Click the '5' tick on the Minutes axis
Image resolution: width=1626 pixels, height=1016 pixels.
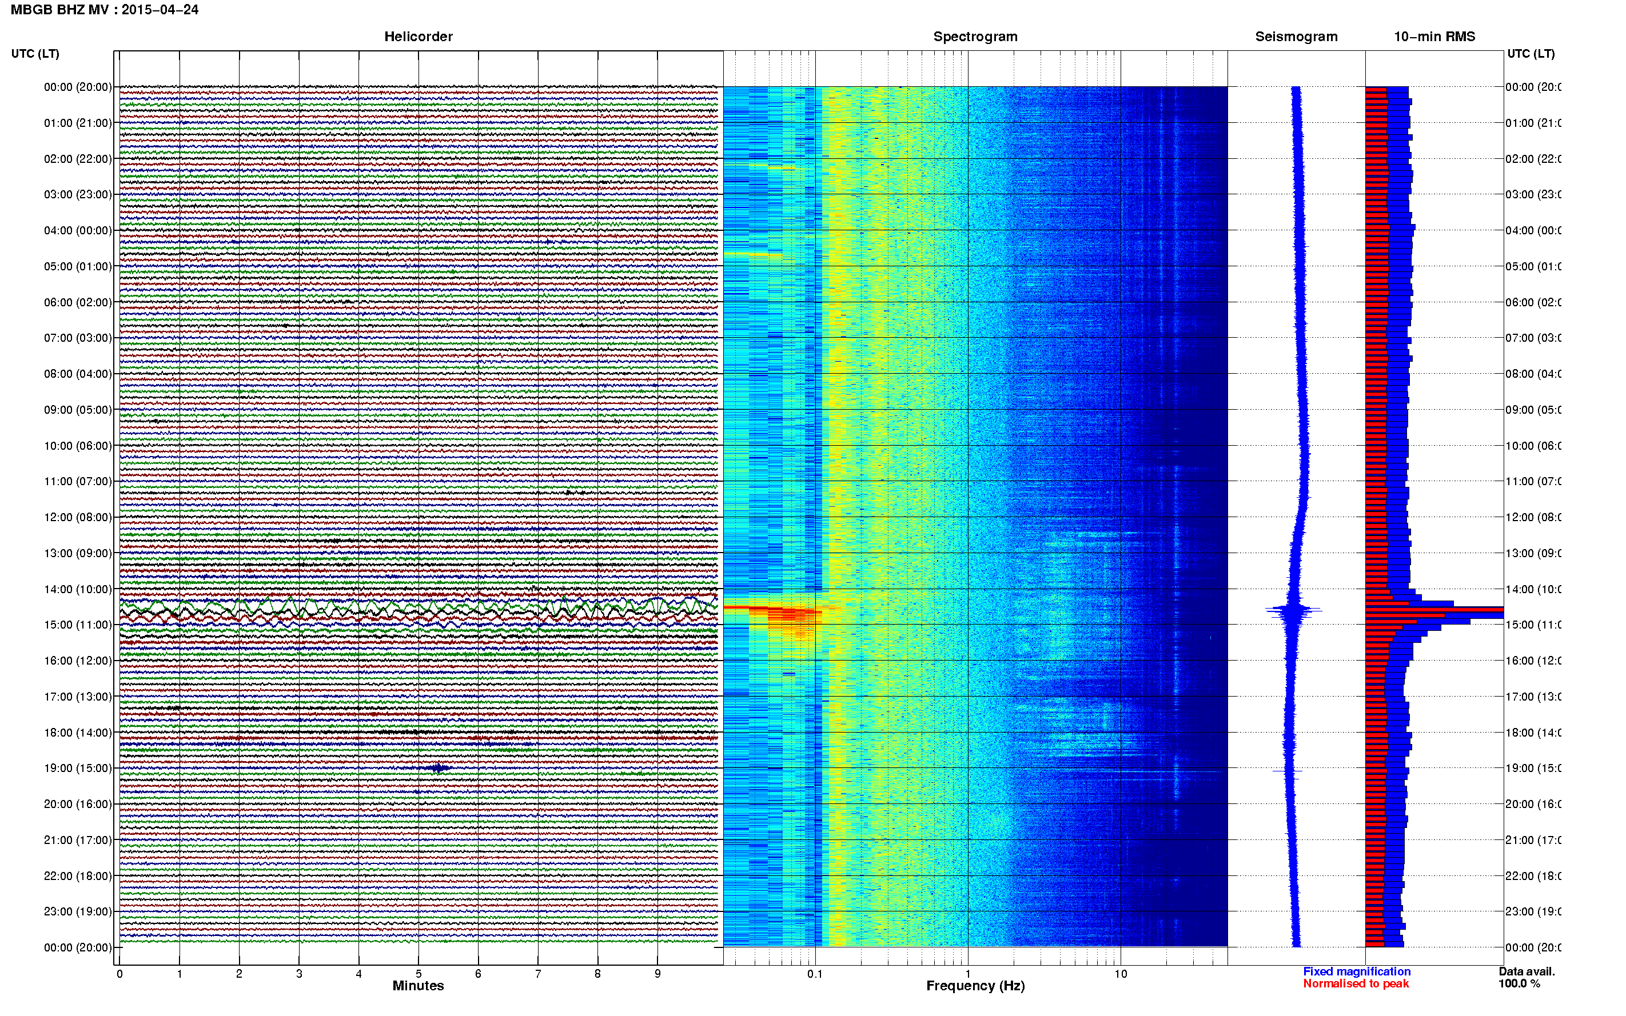pos(419,974)
